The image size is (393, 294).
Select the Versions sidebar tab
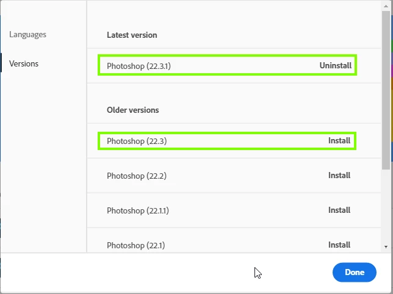(x=24, y=63)
